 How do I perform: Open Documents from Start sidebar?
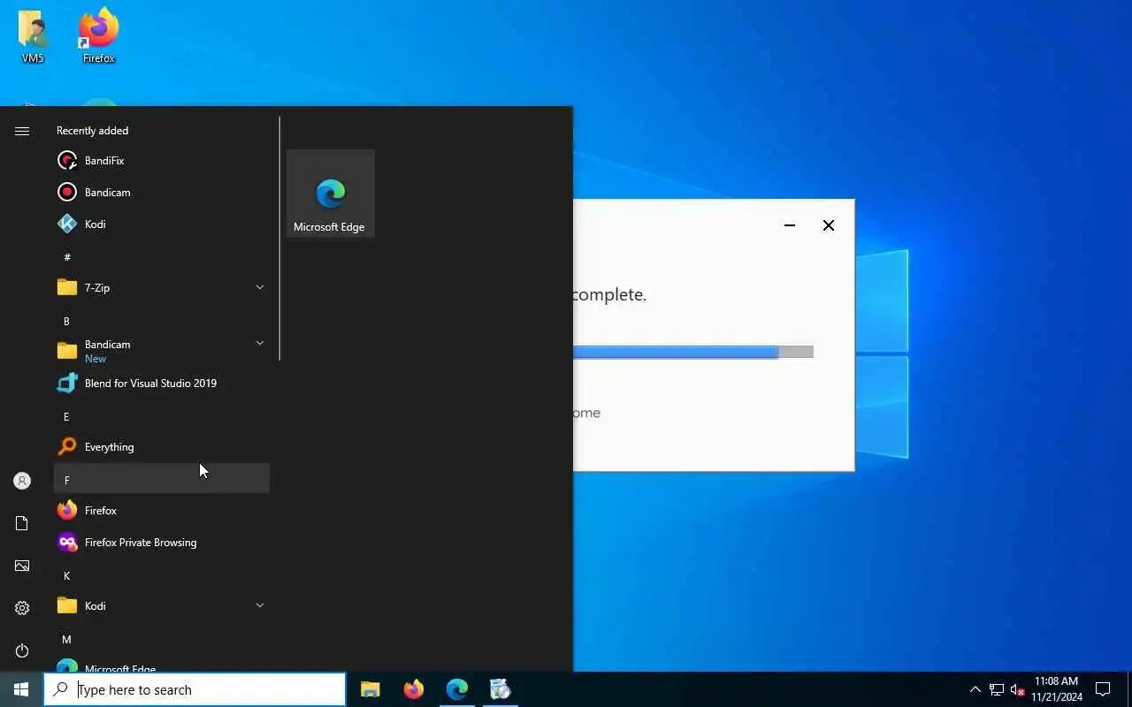pos(22,523)
